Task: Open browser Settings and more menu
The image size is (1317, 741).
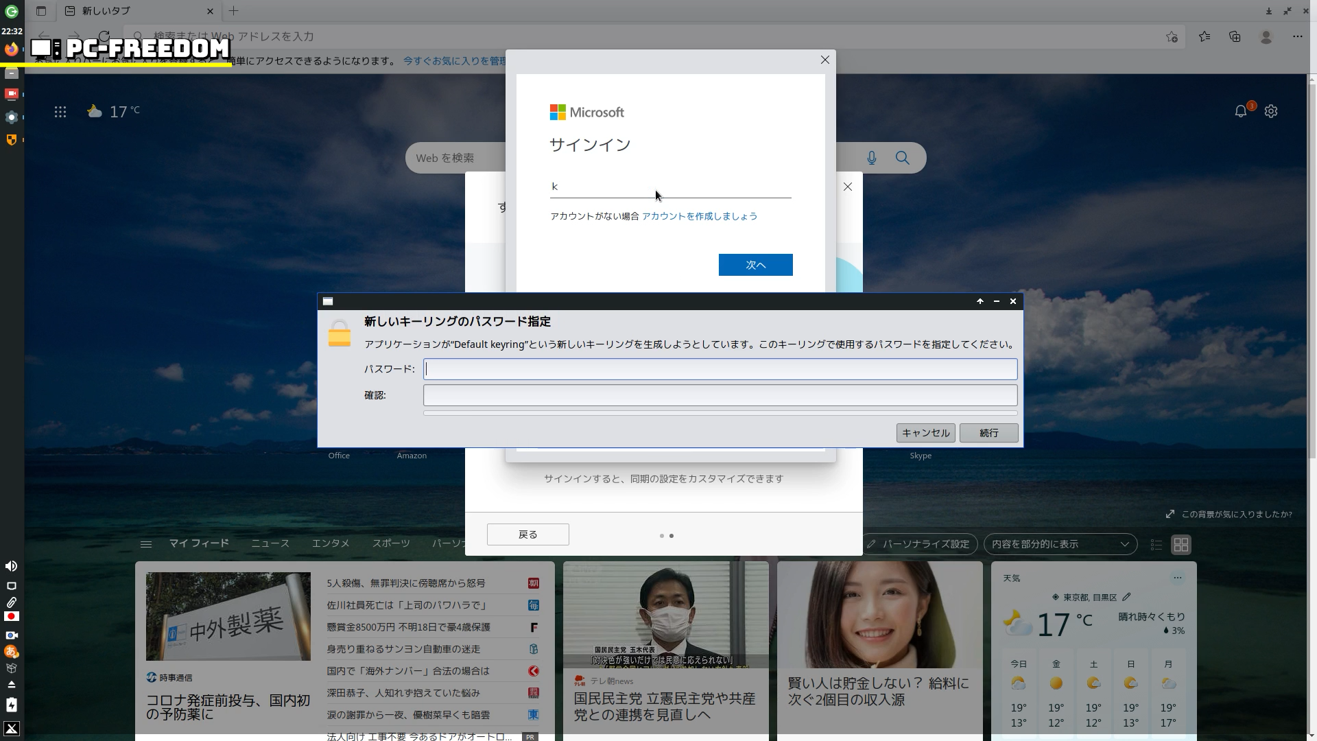Action: pos(1297,37)
